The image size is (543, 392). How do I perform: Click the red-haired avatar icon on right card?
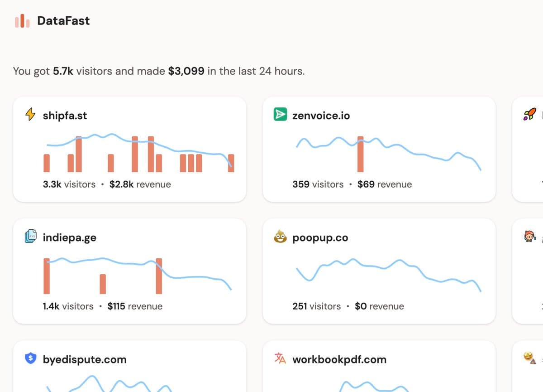click(x=530, y=236)
